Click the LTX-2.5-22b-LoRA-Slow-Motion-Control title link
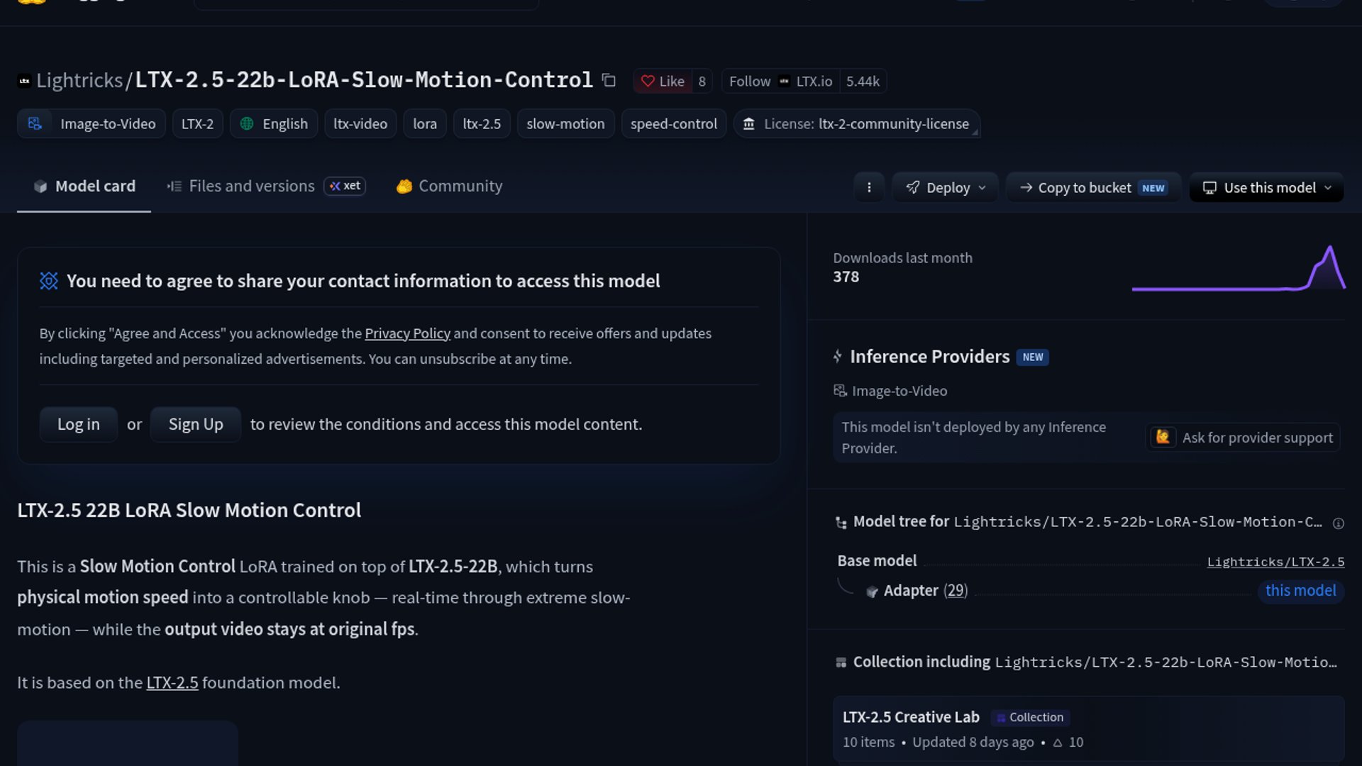 click(364, 80)
